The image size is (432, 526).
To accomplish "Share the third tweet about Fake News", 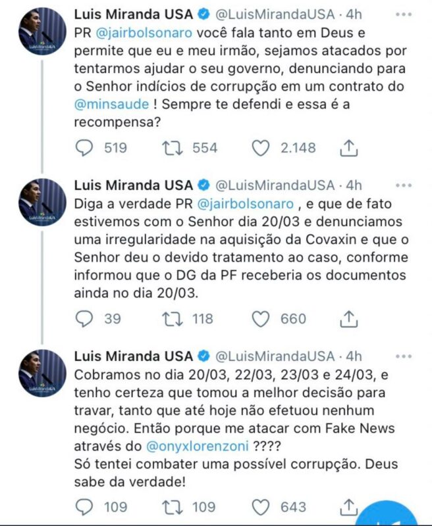I will 350,507.
